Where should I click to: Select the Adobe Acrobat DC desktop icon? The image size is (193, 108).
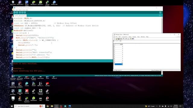click(20, 85)
